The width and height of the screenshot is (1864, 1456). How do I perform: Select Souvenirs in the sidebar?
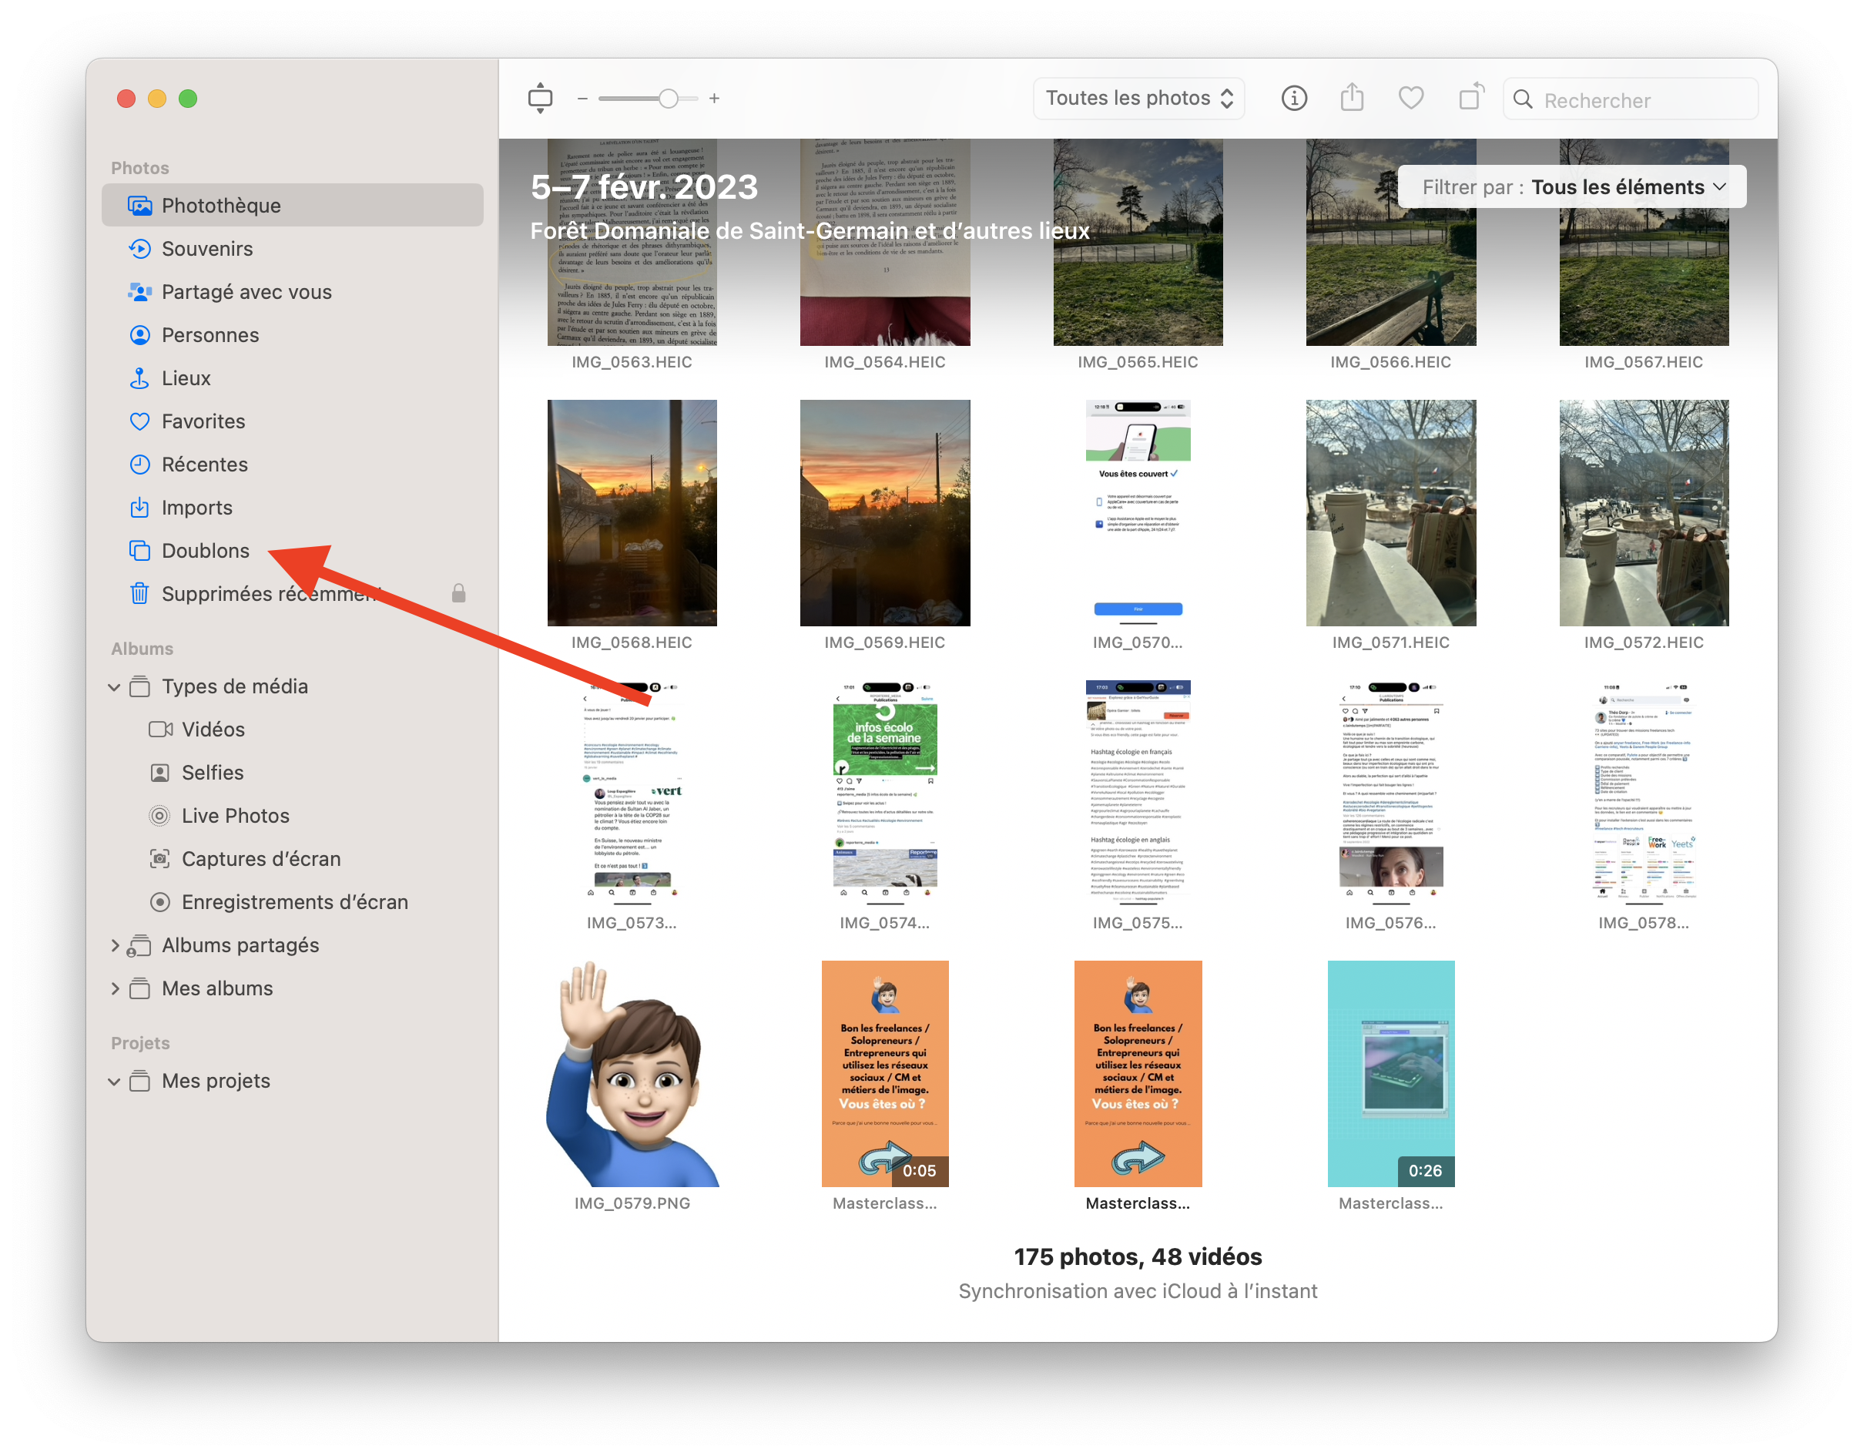coord(207,248)
